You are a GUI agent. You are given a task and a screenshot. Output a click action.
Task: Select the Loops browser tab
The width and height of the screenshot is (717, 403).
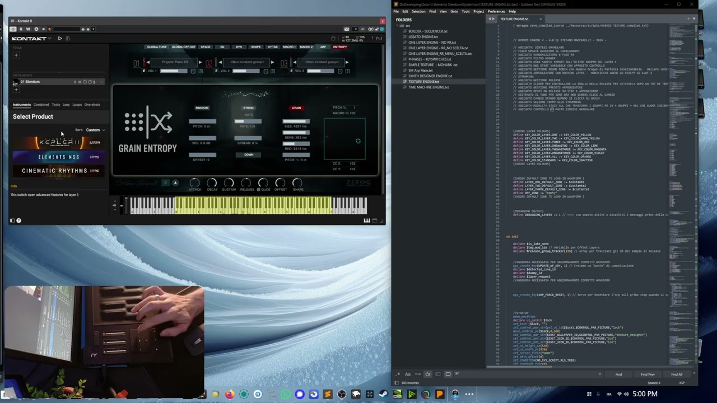77,105
